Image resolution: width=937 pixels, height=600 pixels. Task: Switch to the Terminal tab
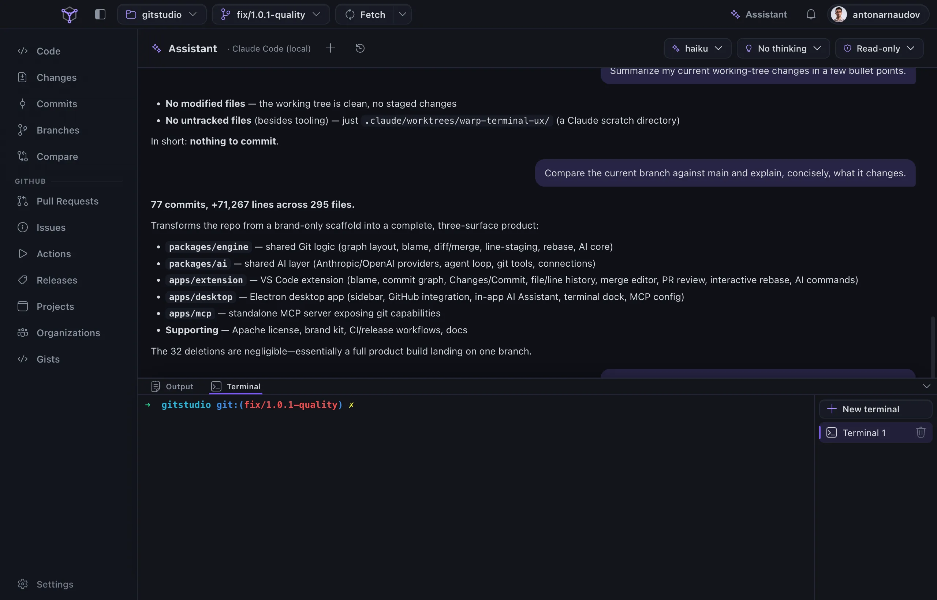click(235, 386)
